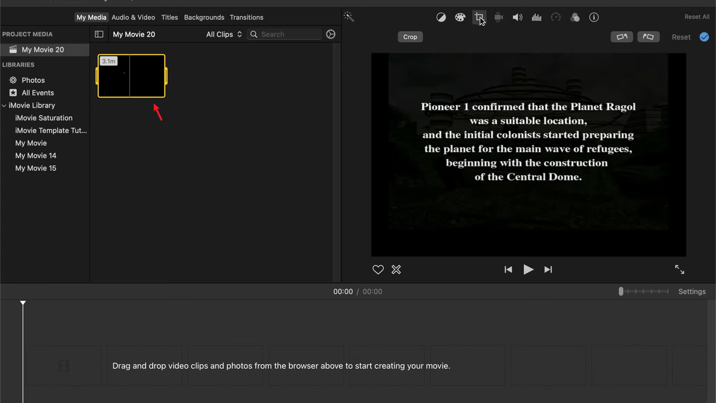Toggle the libraries sidebar visibility
This screenshot has width=716, height=403.
coord(99,34)
